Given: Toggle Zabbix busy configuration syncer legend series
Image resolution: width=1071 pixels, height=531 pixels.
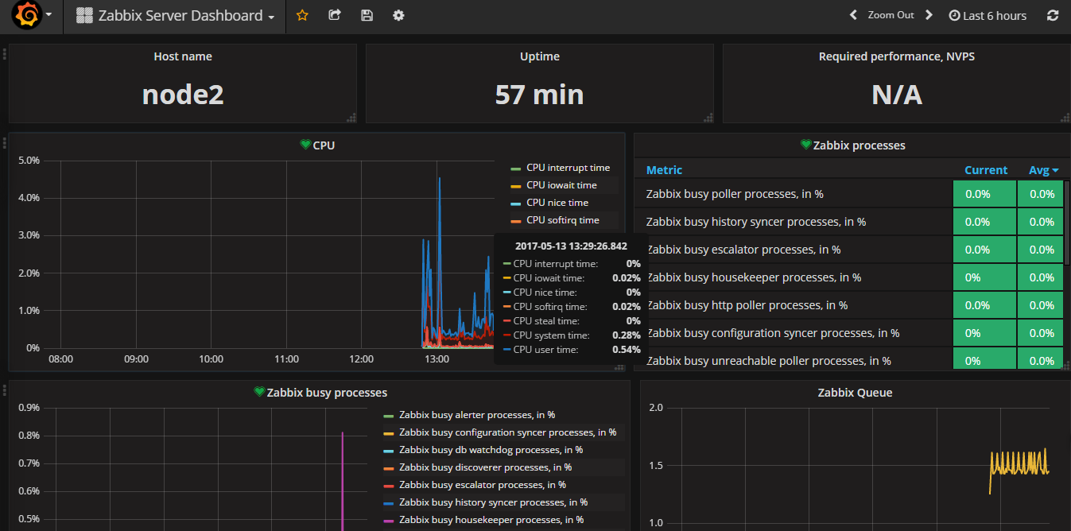Looking at the screenshot, I should click(507, 432).
